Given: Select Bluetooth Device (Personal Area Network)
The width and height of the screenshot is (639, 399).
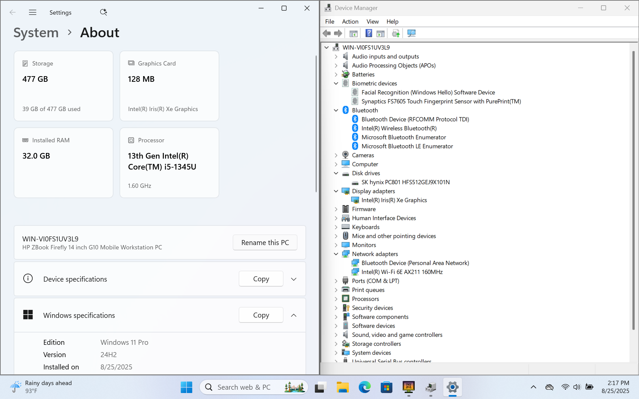Looking at the screenshot, I should [415, 263].
